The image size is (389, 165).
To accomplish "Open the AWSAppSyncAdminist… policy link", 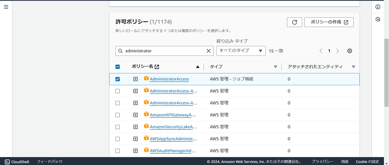I will pos(173,139).
